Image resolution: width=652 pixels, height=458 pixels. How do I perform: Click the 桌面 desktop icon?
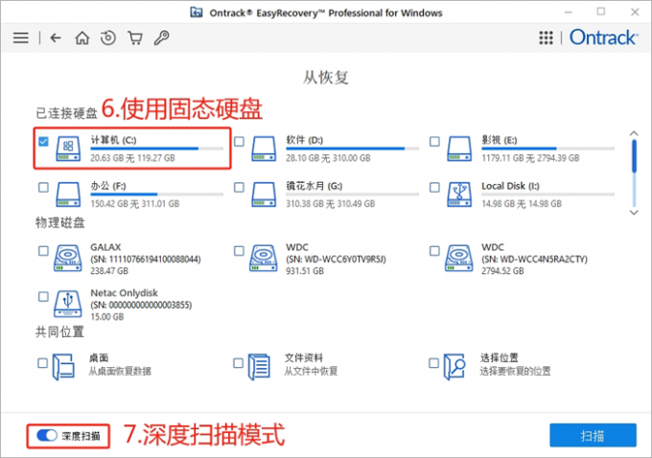[63, 366]
